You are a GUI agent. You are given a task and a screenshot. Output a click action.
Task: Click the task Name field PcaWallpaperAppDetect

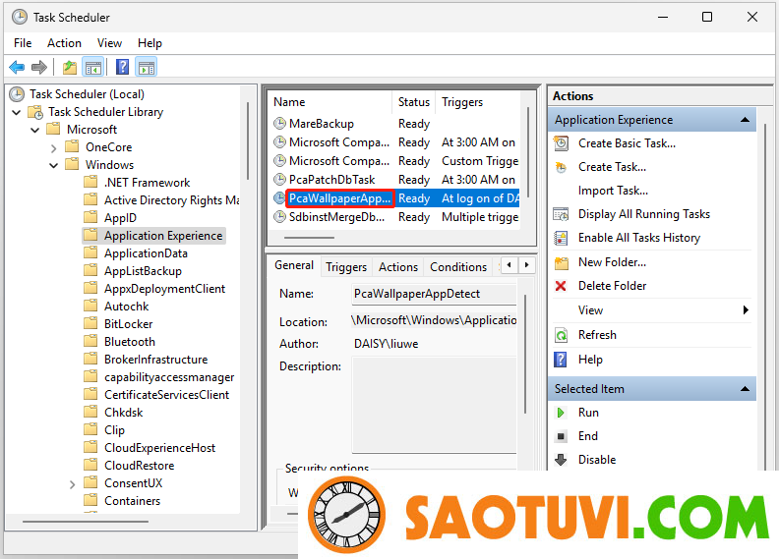tap(434, 294)
